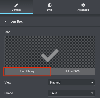Image resolution: width=100 pixels, height=98 pixels.
Task: Click the View field label
Action: 8,83
